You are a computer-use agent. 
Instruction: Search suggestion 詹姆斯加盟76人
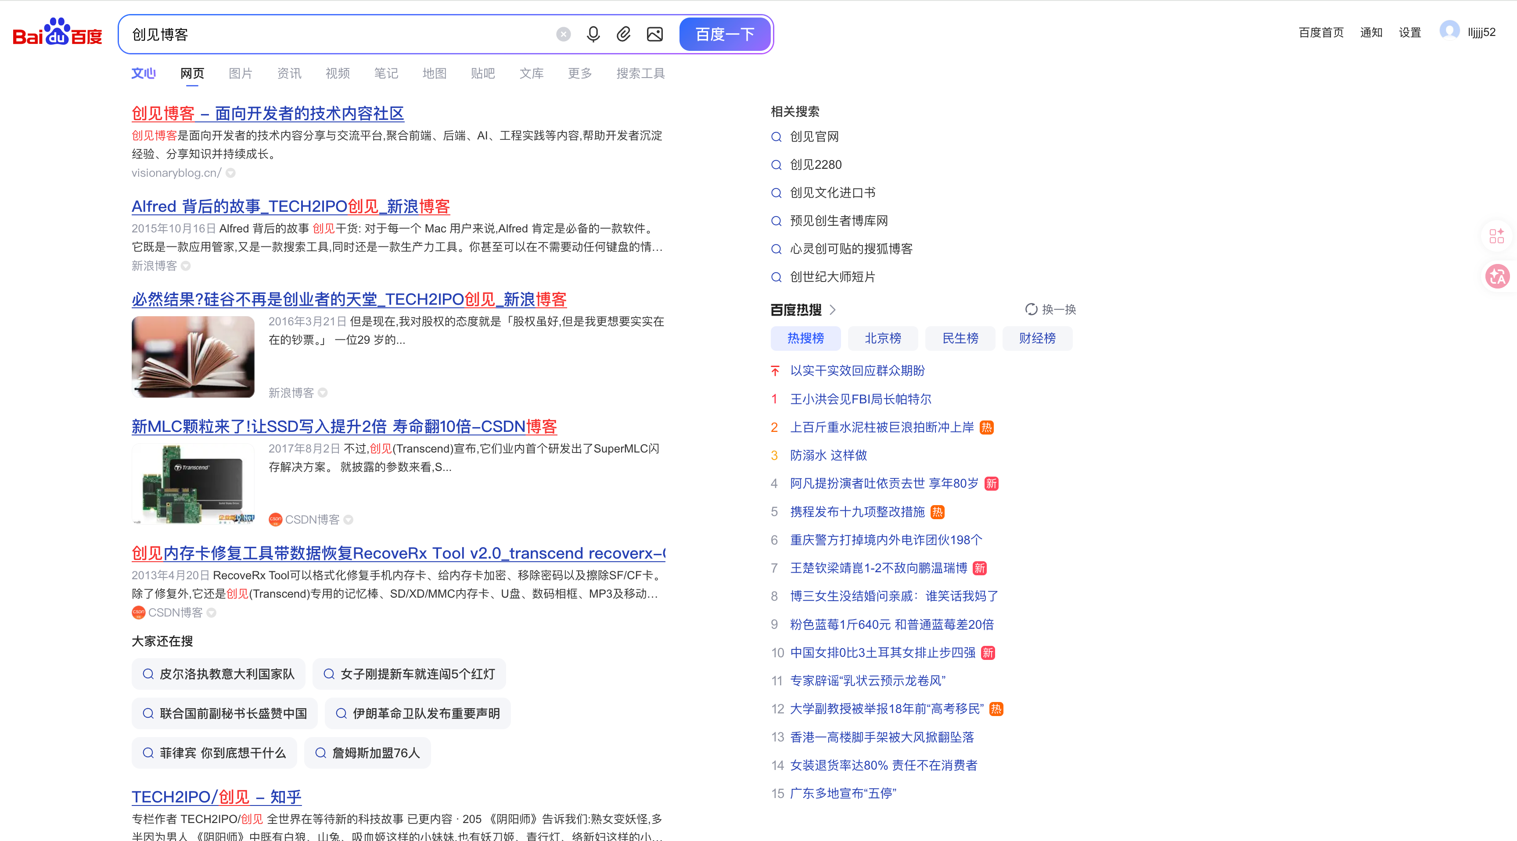click(x=367, y=753)
